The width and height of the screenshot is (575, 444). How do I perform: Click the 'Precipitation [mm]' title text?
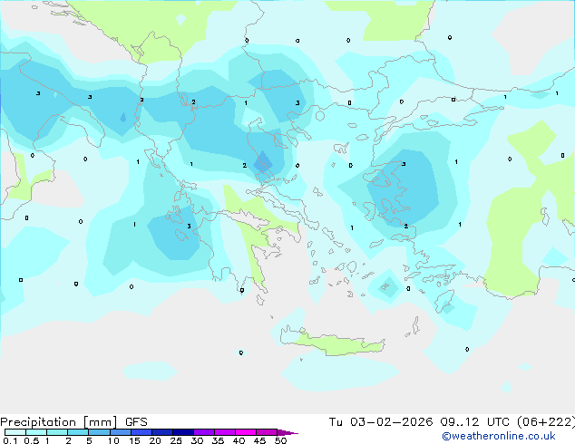tap(59, 422)
